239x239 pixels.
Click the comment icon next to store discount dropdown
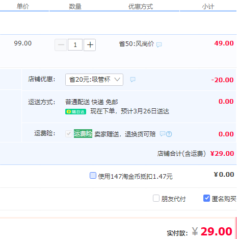(x=132, y=80)
